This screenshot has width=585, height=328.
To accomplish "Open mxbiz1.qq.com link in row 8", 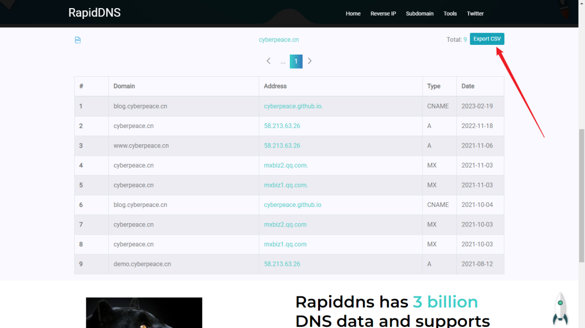I will (285, 244).
